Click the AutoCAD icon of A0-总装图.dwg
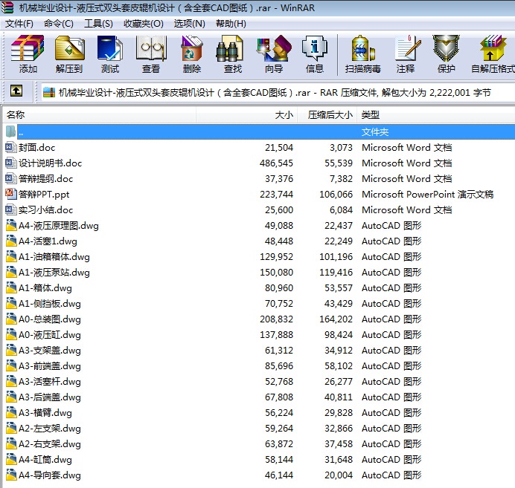Screen dimensions: 515x488 (11, 319)
